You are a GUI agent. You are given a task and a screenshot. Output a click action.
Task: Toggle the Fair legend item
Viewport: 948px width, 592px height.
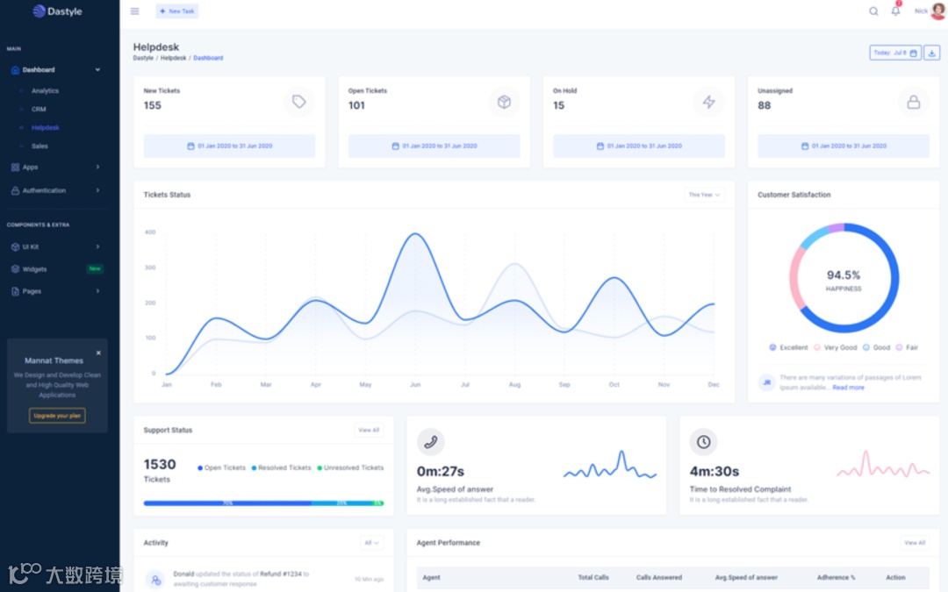(908, 347)
